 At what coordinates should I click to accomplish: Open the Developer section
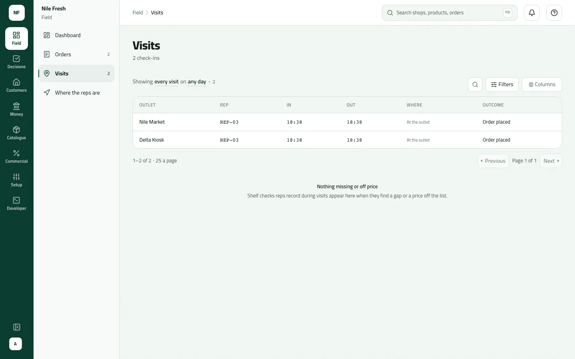16,203
